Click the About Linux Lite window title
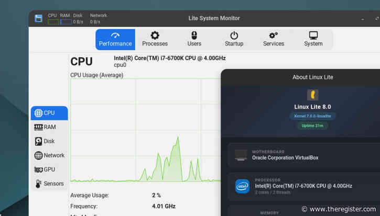 pyautogui.click(x=312, y=77)
